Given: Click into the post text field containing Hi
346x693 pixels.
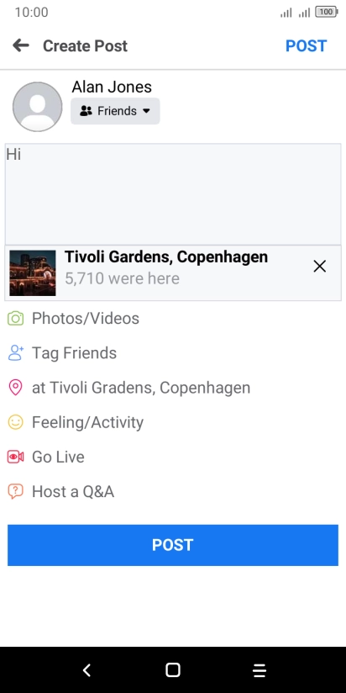Looking at the screenshot, I should (x=173, y=194).
